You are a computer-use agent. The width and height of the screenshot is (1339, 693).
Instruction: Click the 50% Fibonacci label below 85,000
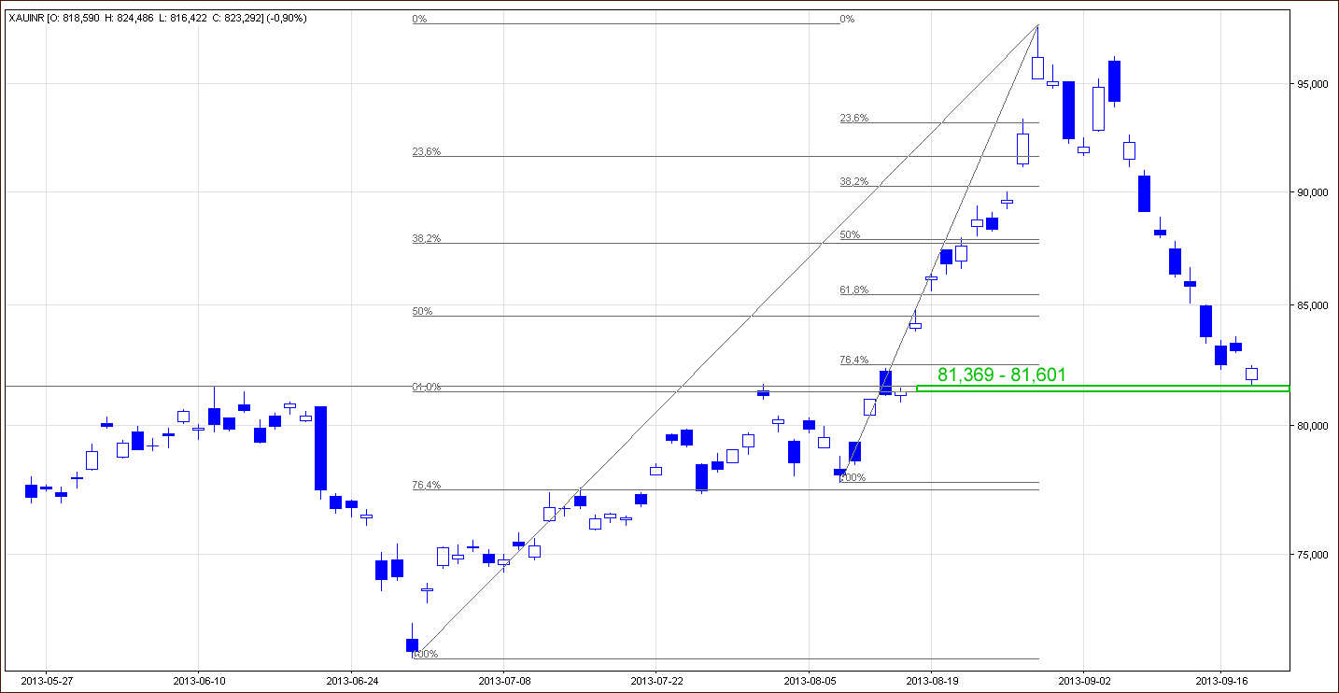[x=422, y=312]
